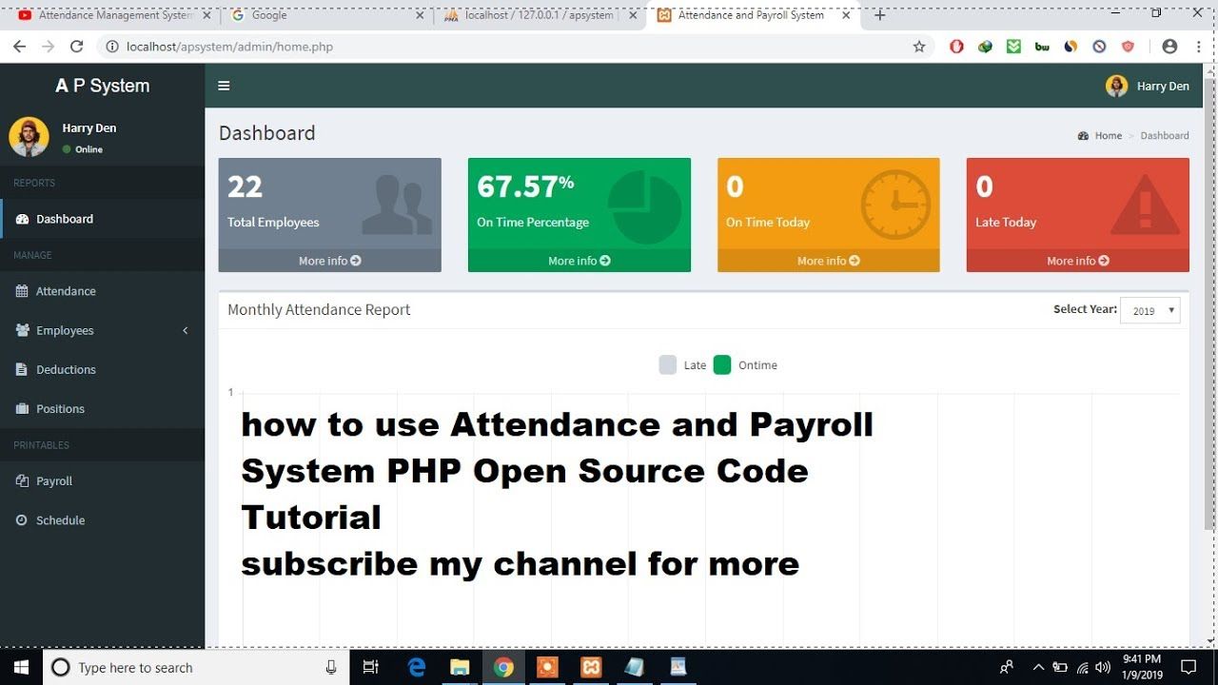This screenshot has height=685, width=1218.
Task: Open Harry Den user menu in header
Action: [1148, 86]
